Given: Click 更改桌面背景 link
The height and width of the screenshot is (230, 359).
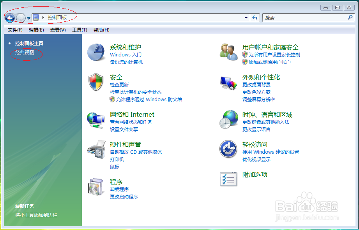Looking at the screenshot, I should (x=256, y=85).
